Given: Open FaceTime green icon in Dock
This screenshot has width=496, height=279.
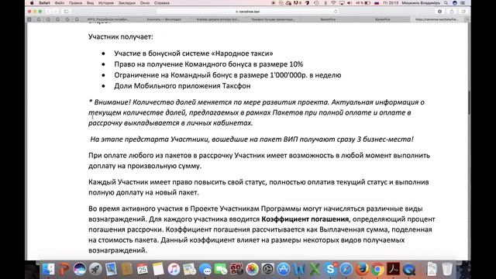Looking at the screenshot, I should tap(221, 269).
